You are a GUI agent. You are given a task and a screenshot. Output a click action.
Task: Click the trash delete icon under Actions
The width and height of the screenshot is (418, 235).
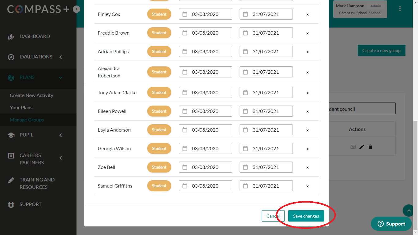pyautogui.click(x=370, y=147)
